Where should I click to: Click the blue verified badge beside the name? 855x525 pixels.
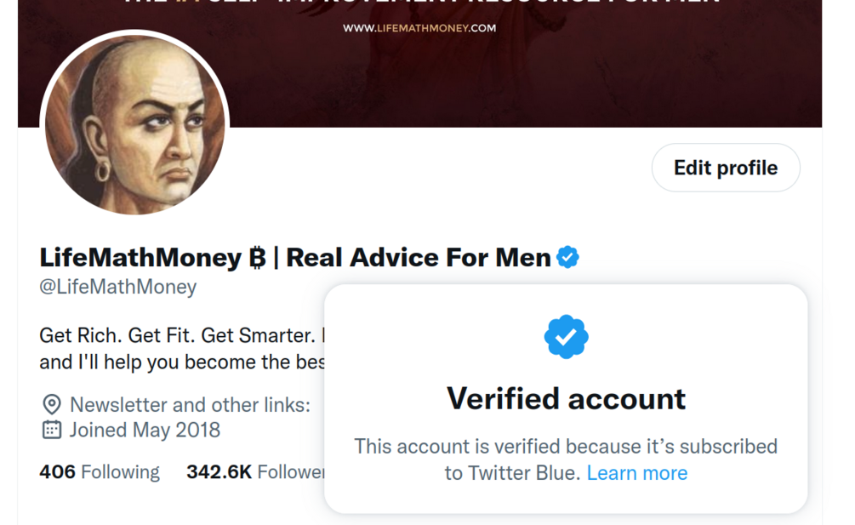(x=567, y=257)
